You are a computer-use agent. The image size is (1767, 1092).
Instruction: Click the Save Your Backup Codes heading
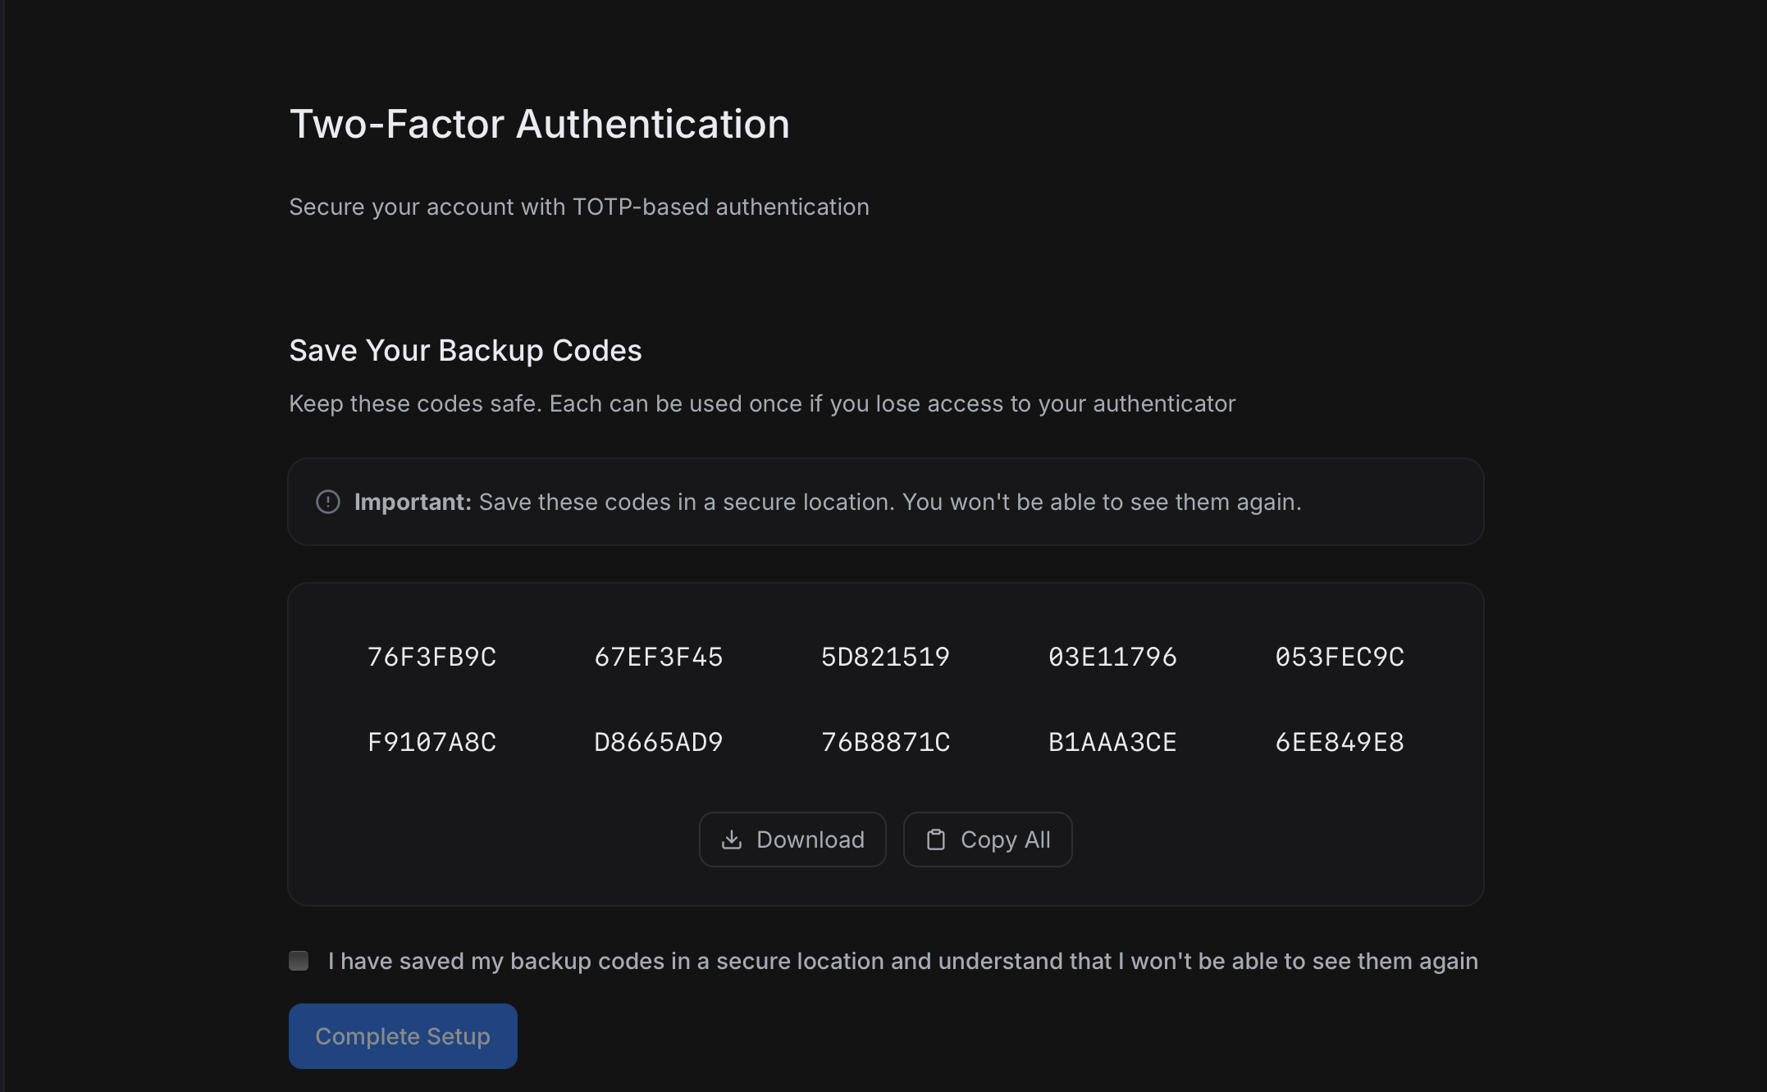coord(465,351)
